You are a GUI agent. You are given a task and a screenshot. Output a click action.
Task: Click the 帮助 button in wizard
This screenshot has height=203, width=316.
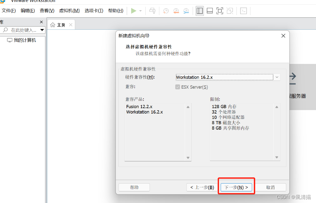[134, 187]
